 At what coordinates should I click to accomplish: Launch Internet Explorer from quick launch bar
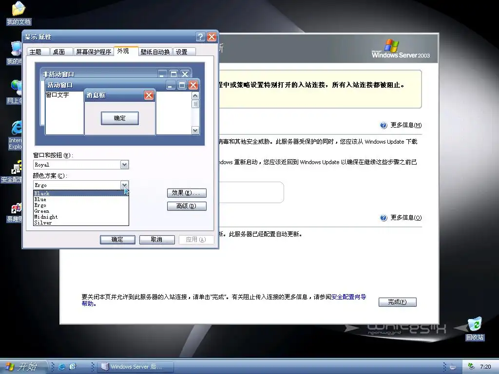pyautogui.click(x=62, y=367)
